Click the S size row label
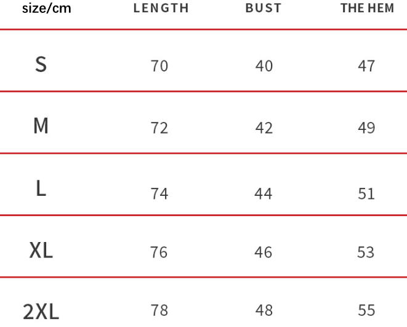The width and height of the screenshot is (407, 327). tap(41, 64)
